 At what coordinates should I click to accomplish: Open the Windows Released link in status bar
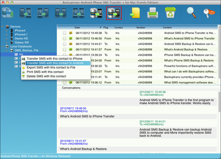tap(35, 156)
